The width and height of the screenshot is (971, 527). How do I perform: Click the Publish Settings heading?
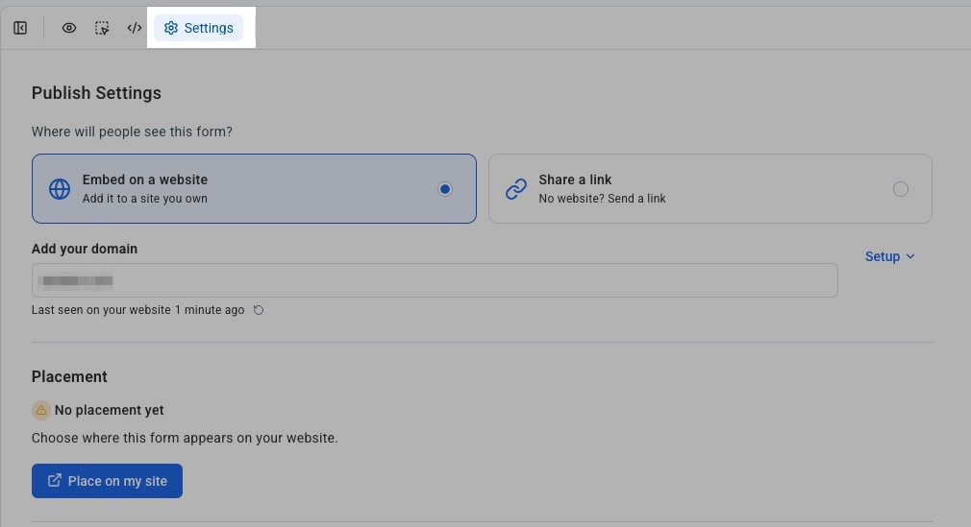pos(96,93)
